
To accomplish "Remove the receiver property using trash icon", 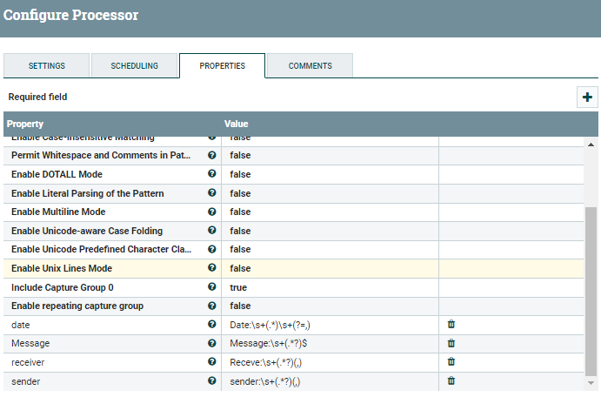I will (x=451, y=362).
